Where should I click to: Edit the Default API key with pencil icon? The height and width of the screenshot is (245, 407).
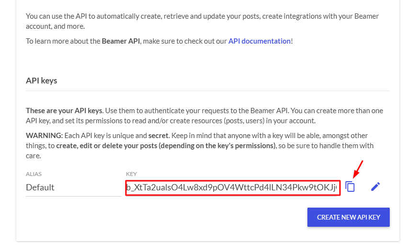(375, 187)
